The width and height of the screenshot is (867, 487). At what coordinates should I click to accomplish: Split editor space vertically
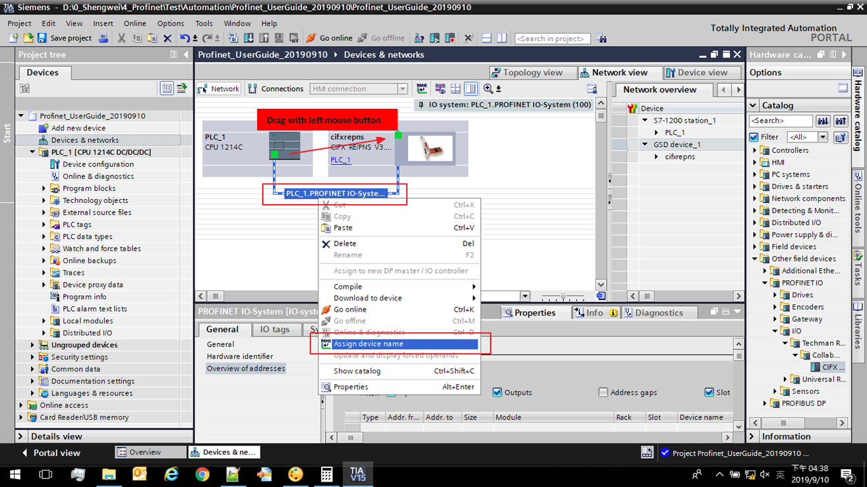[502, 38]
